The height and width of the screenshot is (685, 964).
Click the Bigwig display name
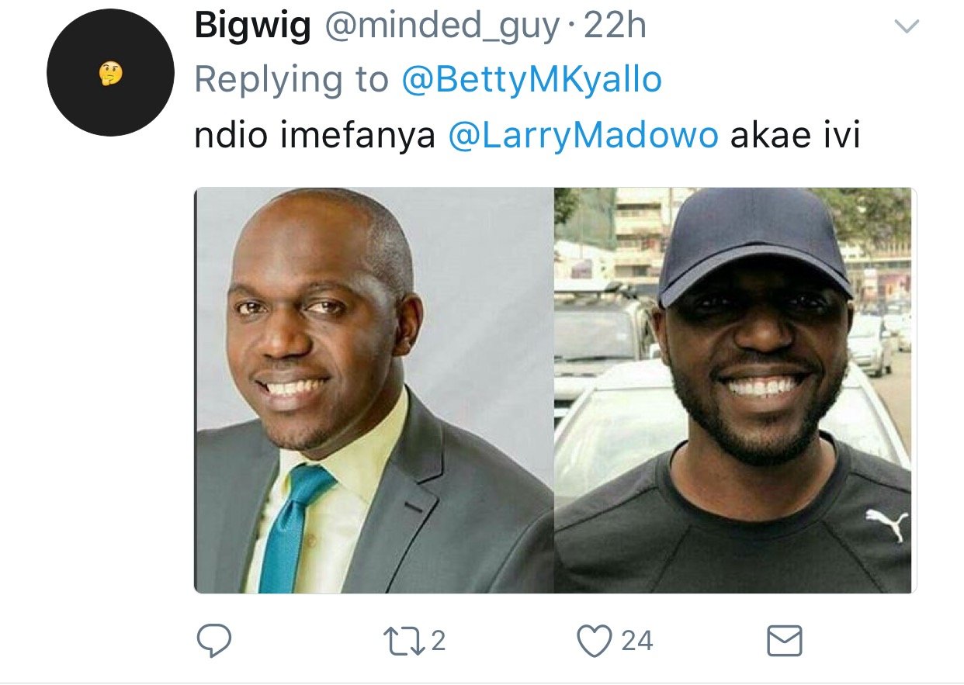tap(253, 27)
